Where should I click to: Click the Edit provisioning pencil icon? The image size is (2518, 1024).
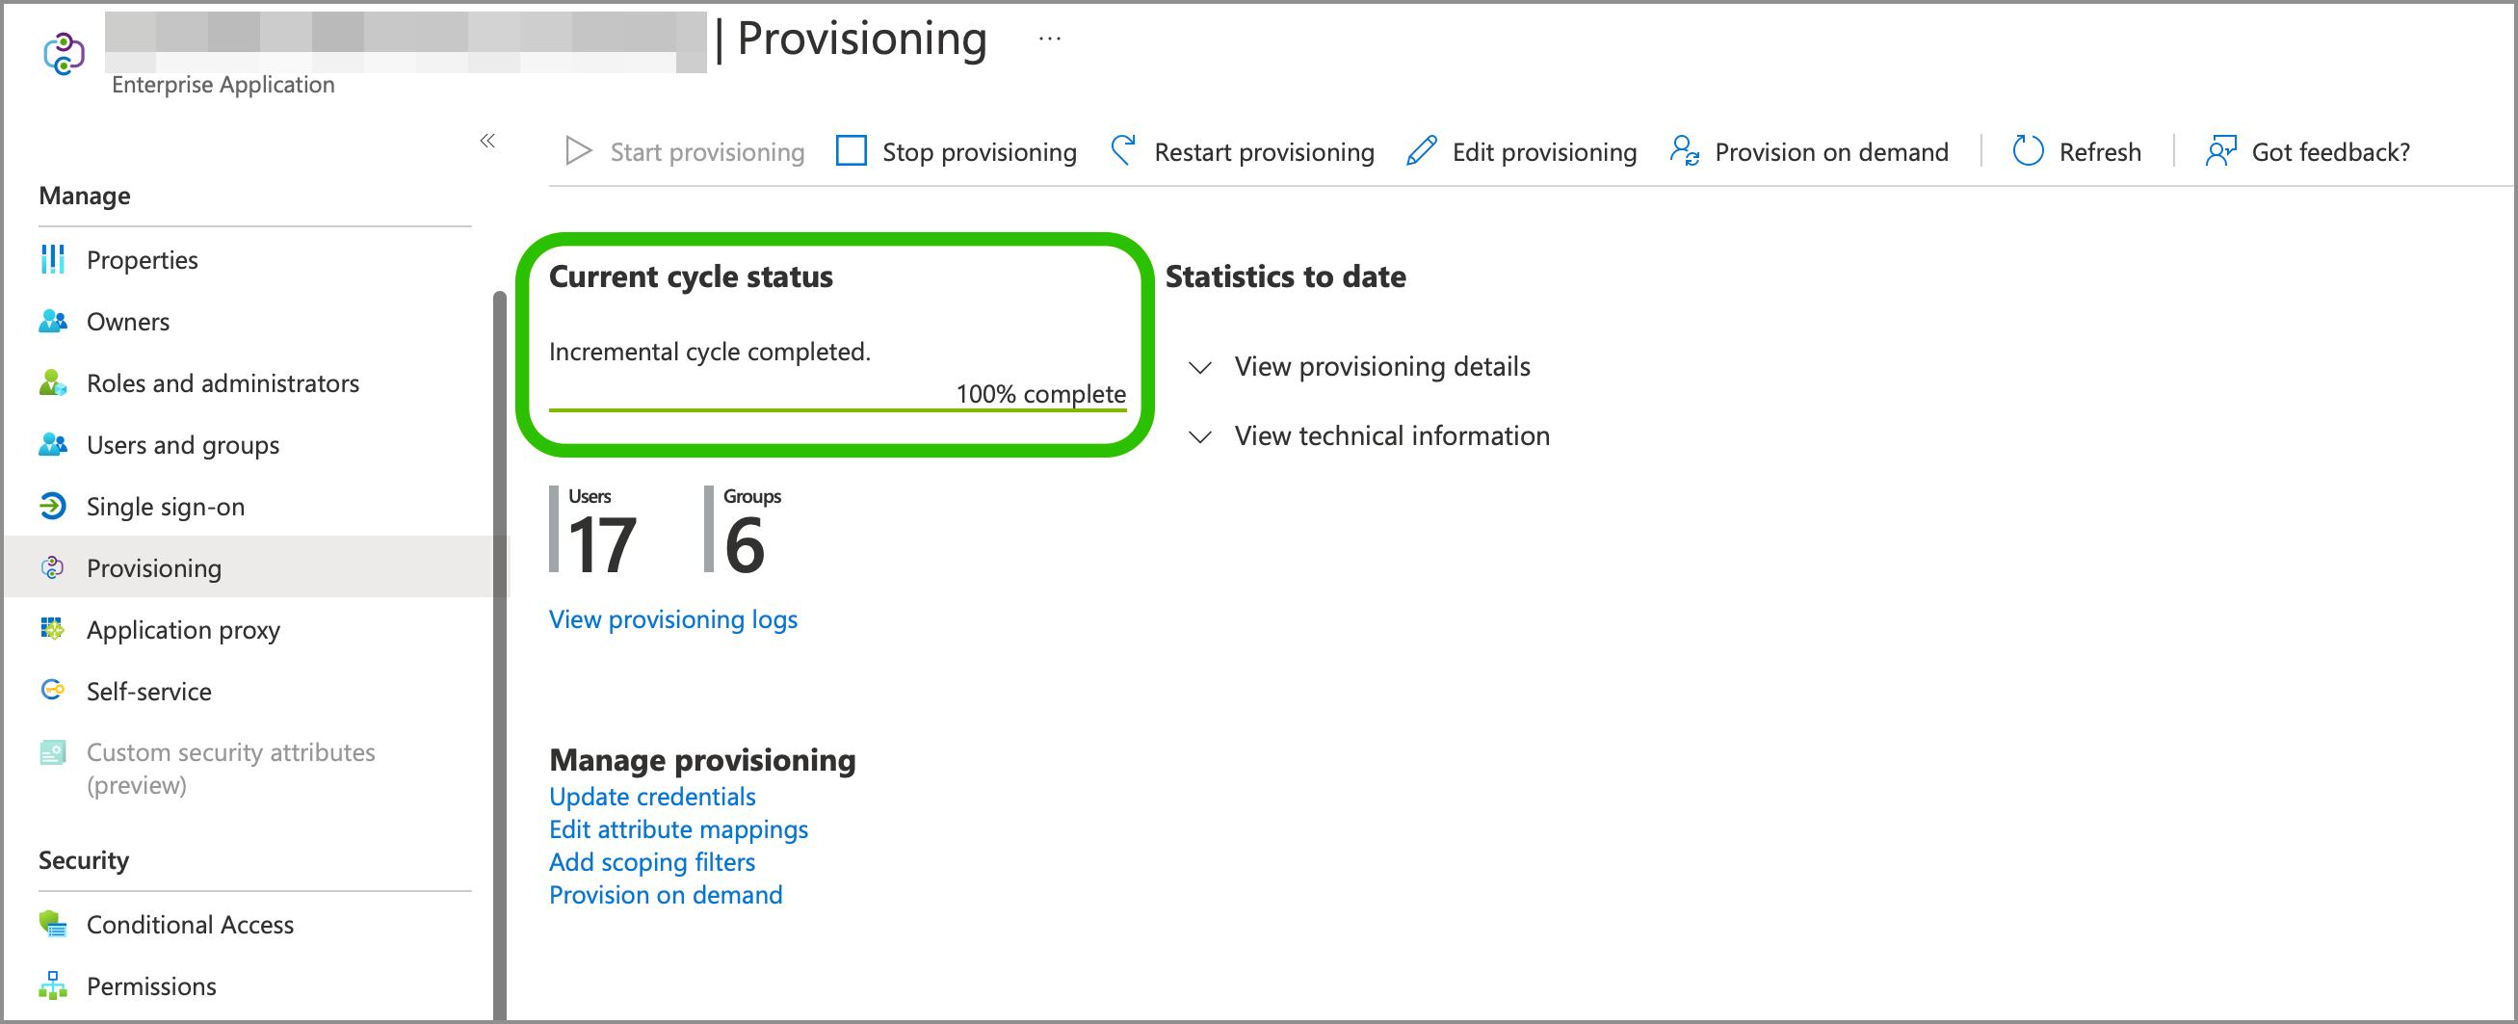(1421, 151)
